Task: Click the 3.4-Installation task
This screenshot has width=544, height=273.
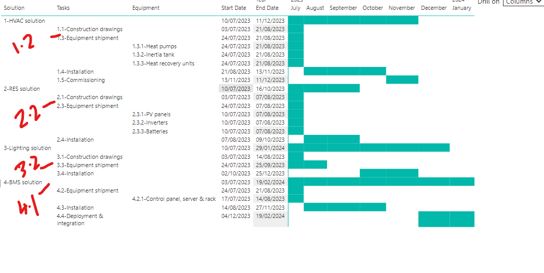Action: [75, 173]
